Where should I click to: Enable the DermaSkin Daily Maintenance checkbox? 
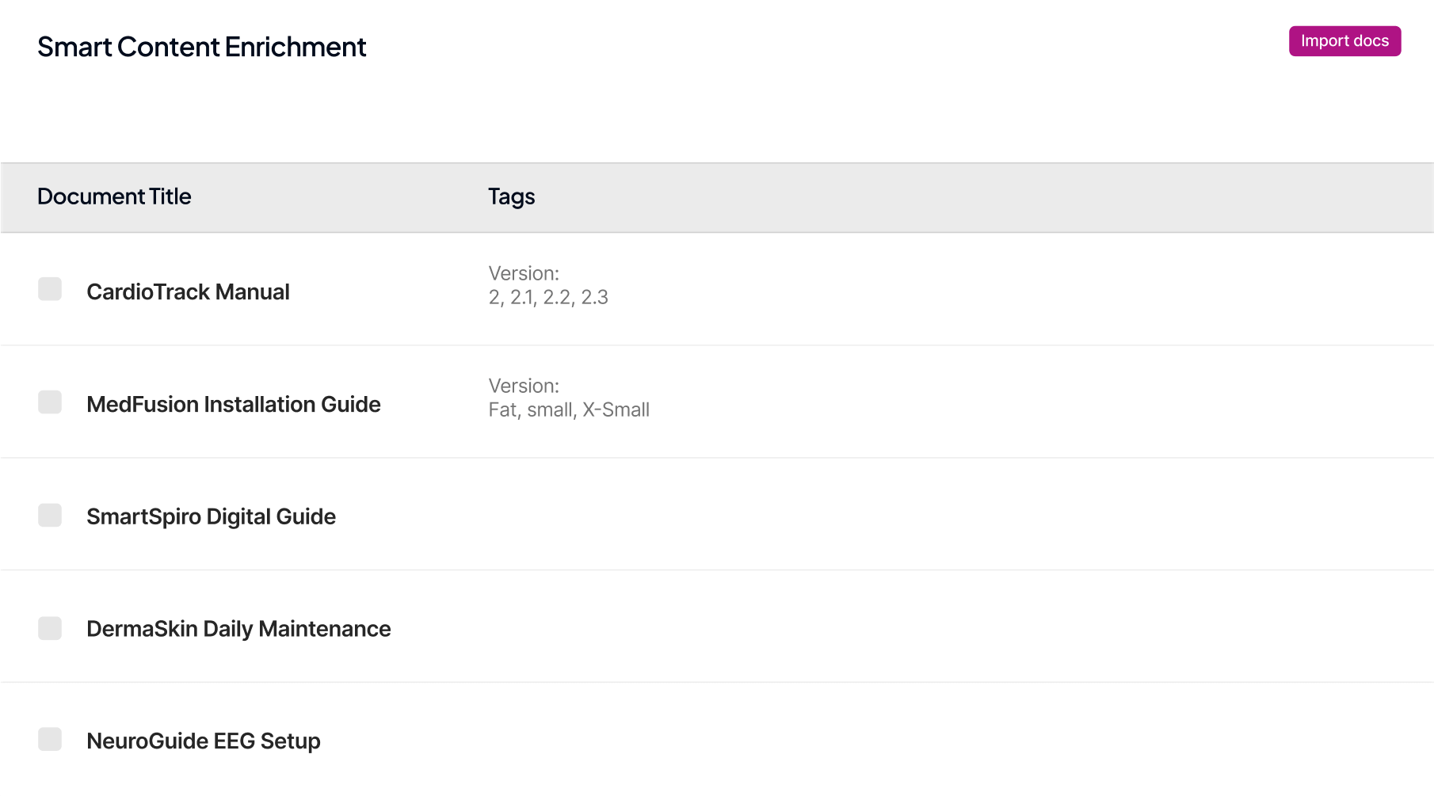(x=50, y=628)
